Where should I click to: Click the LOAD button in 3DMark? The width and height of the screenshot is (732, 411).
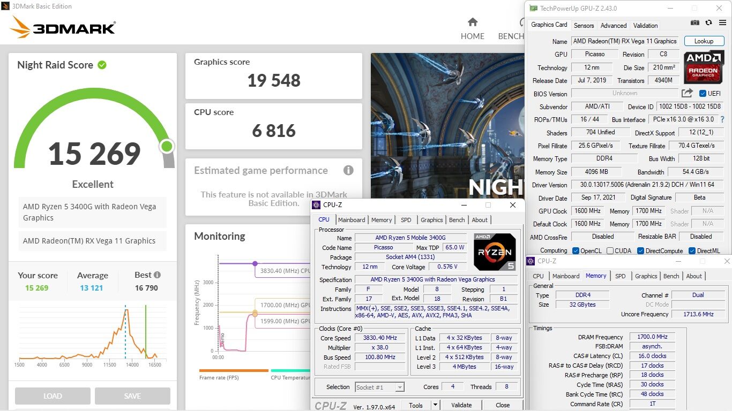pyautogui.click(x=53, y=396)
